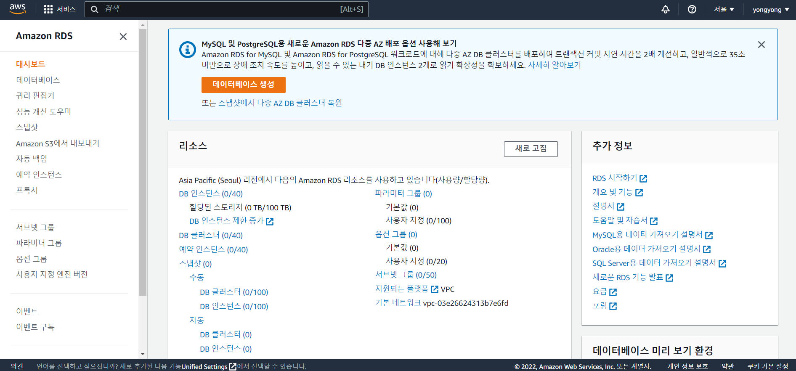Open 약관 footer link
796x371 pixels.
tap(728, 366)
